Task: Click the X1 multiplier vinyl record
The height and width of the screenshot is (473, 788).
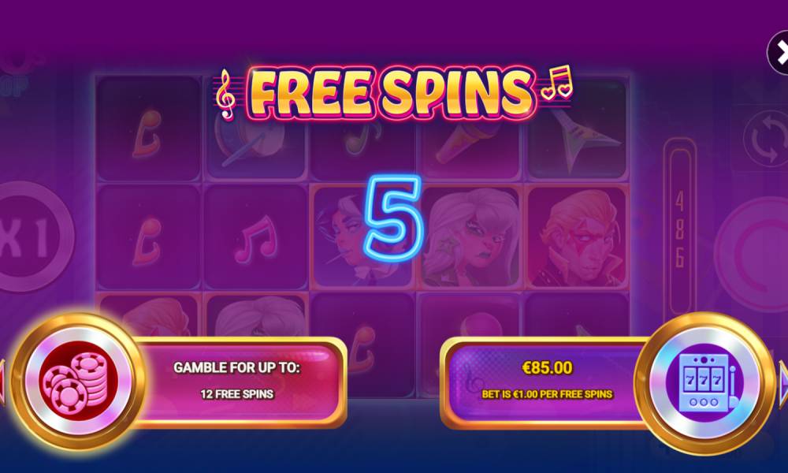Action: (x=30, y=236)
